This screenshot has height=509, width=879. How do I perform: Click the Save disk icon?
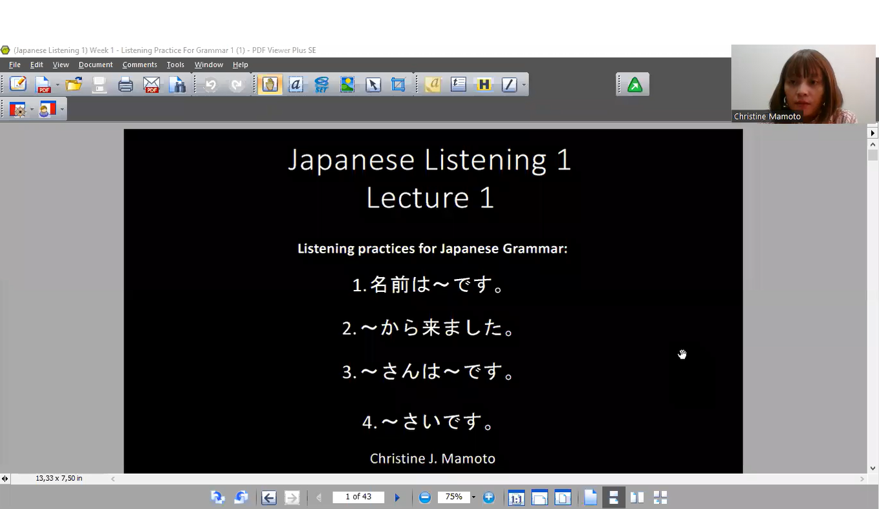(100, 85)
